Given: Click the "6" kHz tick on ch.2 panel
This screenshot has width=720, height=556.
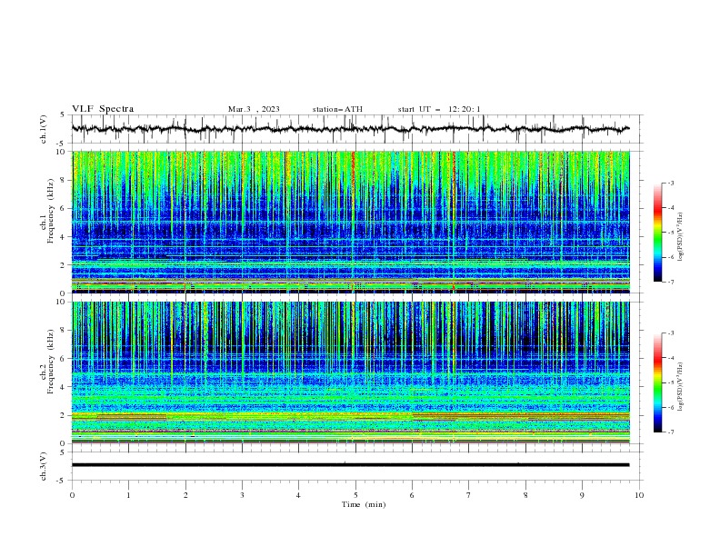Looking at the screenshot, I should pyautogui.click(x=64, y=358).
